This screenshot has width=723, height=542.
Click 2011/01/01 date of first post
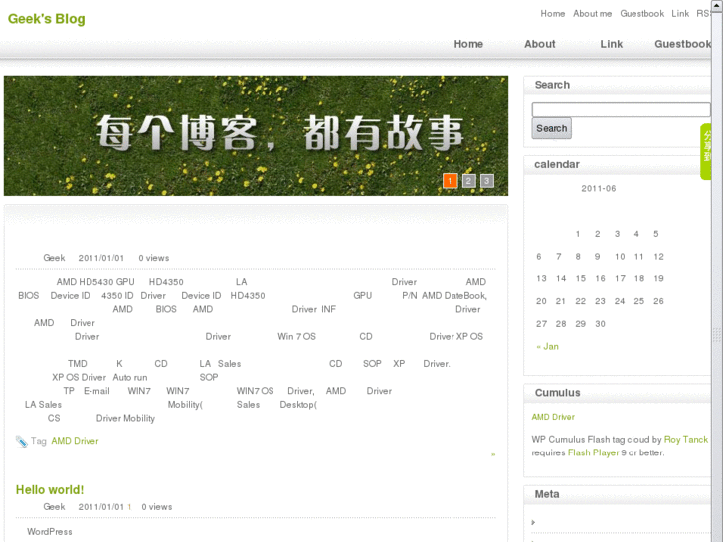tap(101, 258)
